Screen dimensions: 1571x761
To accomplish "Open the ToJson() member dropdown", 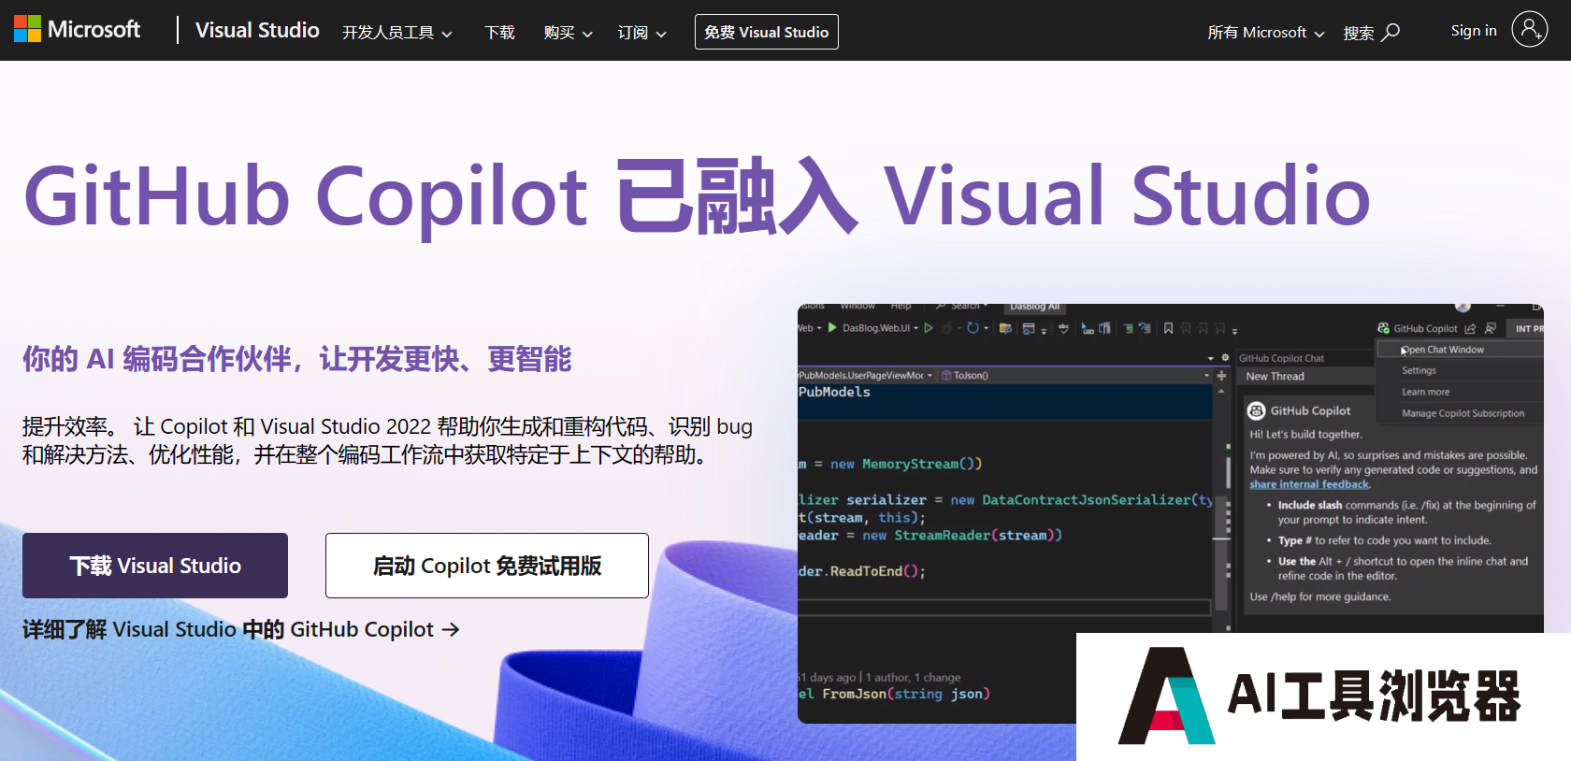I will point(1206,375).
